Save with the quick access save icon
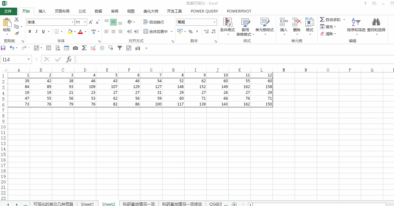Viewport: 394px width, 206px height. point(3,48)
